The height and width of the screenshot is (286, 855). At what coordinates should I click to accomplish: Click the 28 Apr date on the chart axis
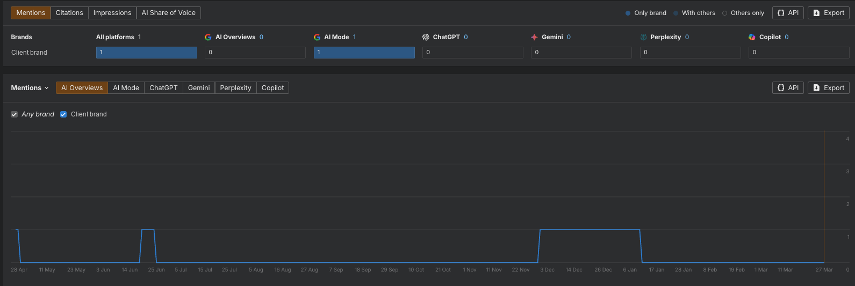19,270
